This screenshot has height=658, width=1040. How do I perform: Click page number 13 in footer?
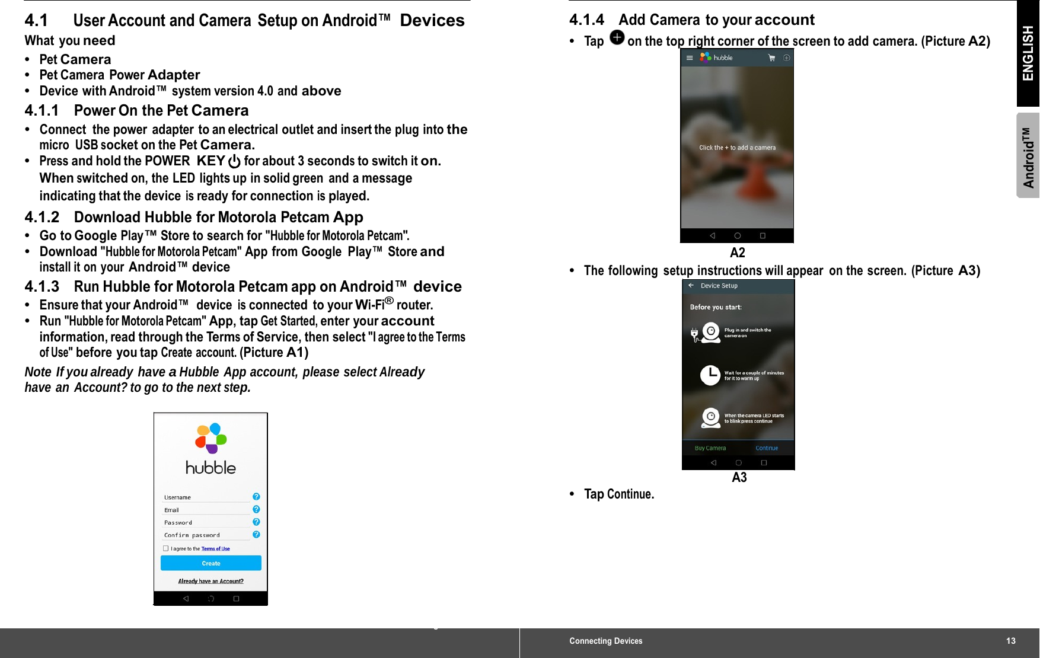[x=1010, y=641]
